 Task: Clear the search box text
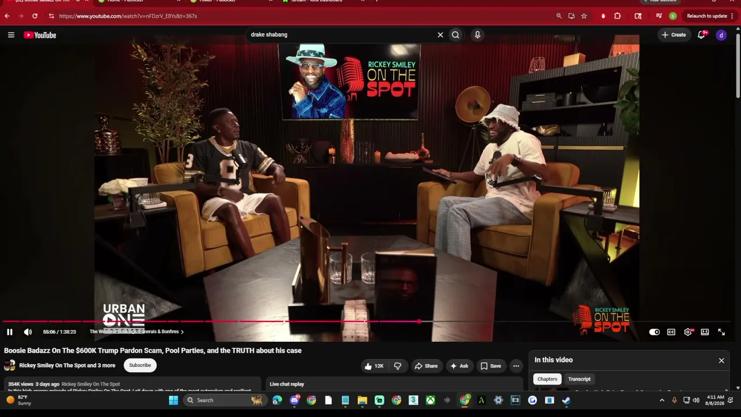[x=440, y=35]
